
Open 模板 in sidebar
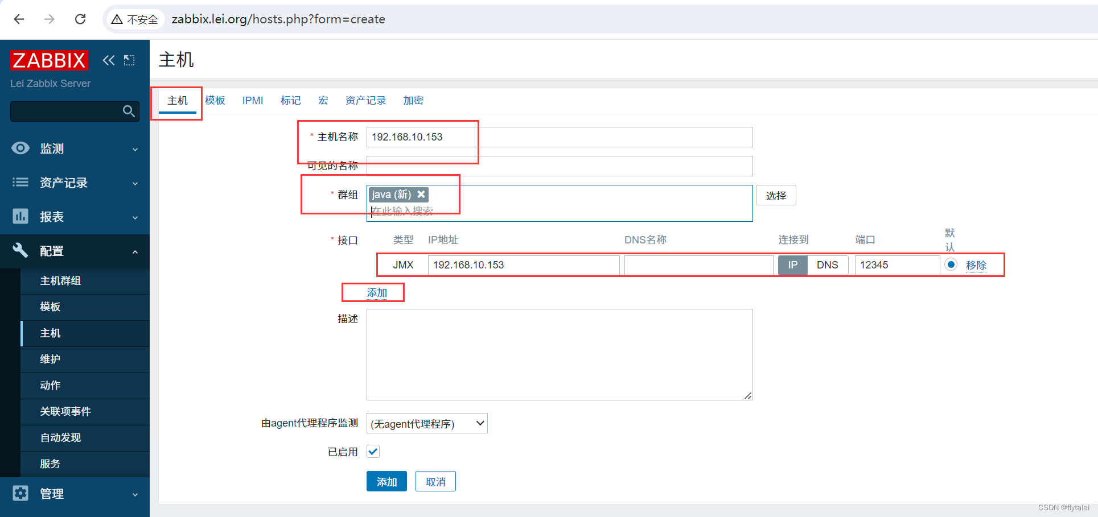click(85, 307)
